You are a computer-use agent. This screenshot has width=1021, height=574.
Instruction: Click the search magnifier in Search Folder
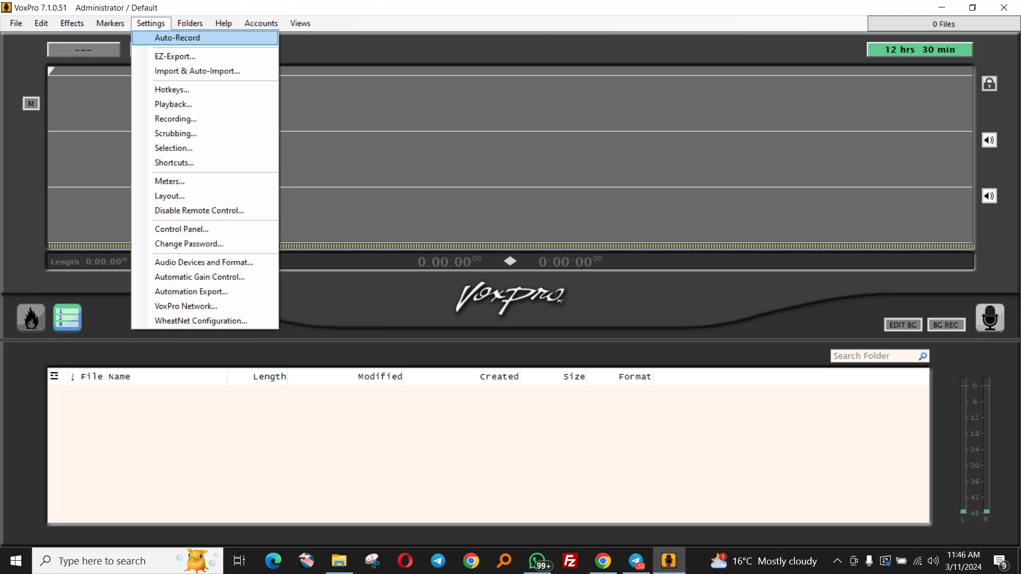(x=923, y=356)
